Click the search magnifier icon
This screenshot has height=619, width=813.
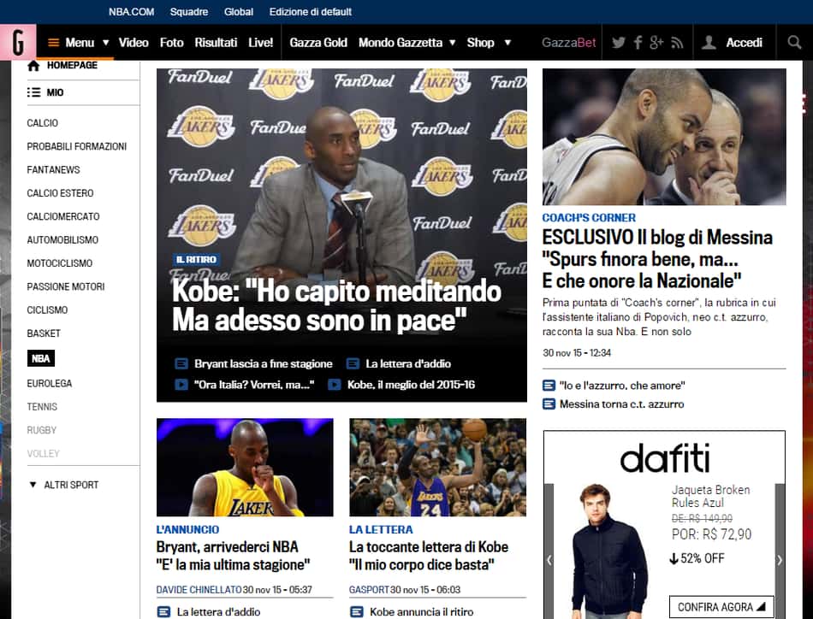(794, 43)
